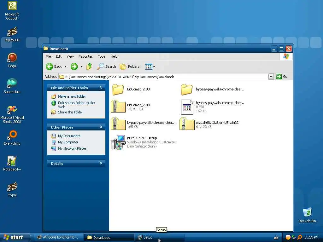Collapse the File and Folder Tasks panel
The image size is (323, 242).
click(101, 88)
